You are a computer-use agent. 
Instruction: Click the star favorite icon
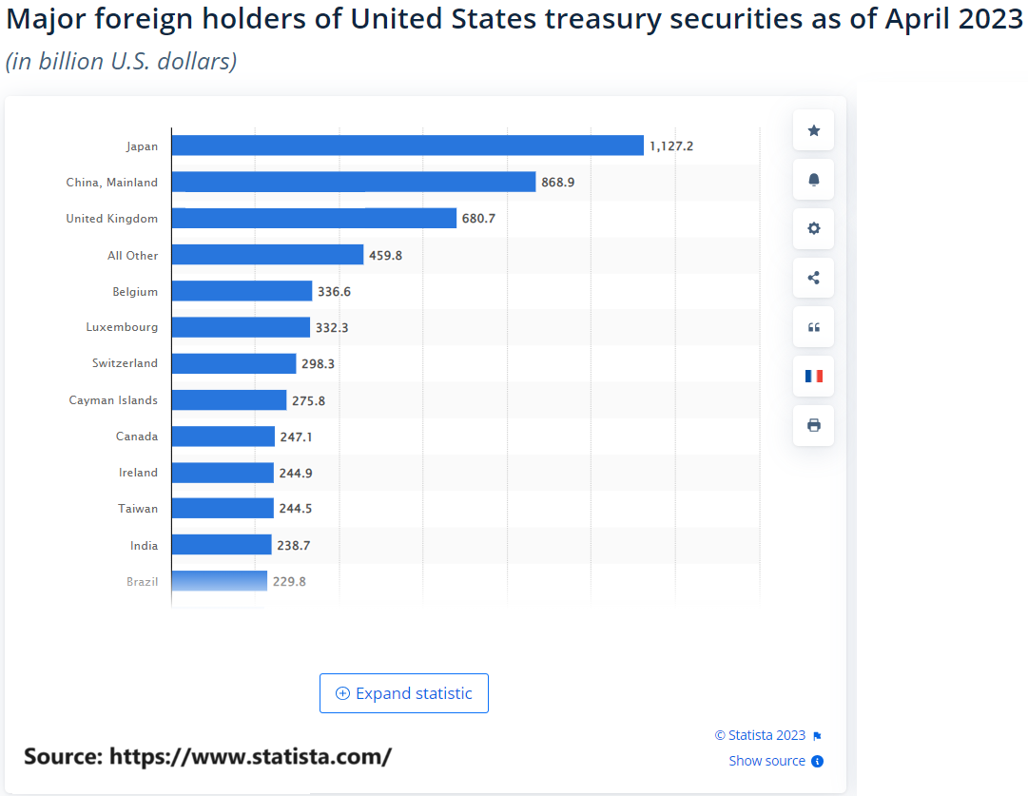pos(813,130)
